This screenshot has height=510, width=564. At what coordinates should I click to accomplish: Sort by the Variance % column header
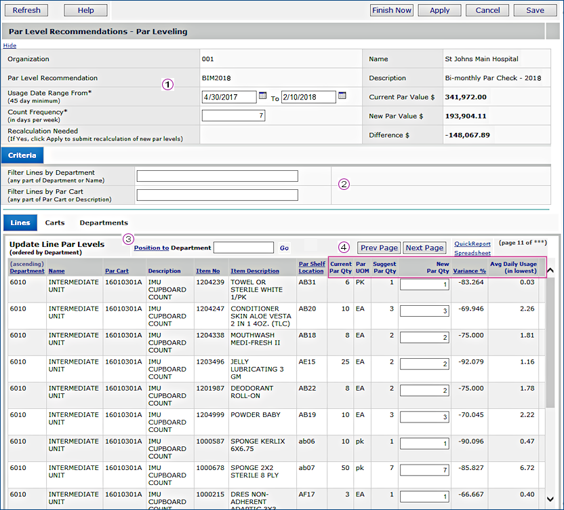470,271
